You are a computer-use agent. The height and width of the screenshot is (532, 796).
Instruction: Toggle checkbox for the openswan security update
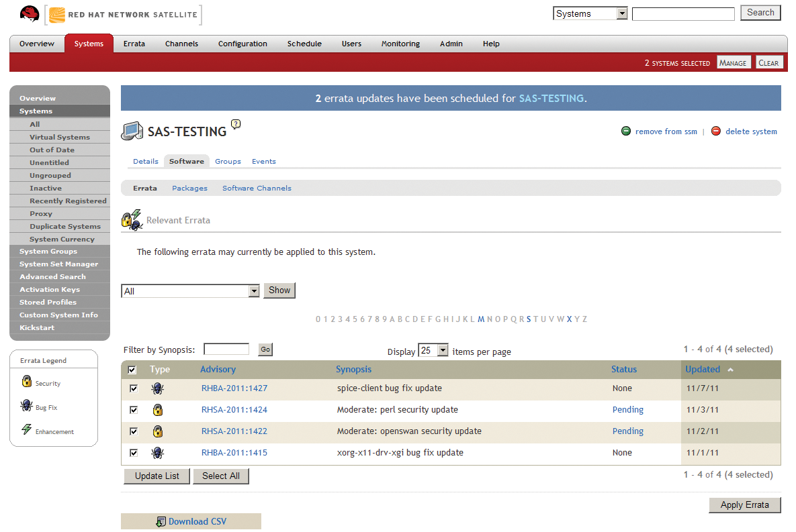(x=134, y=431)
